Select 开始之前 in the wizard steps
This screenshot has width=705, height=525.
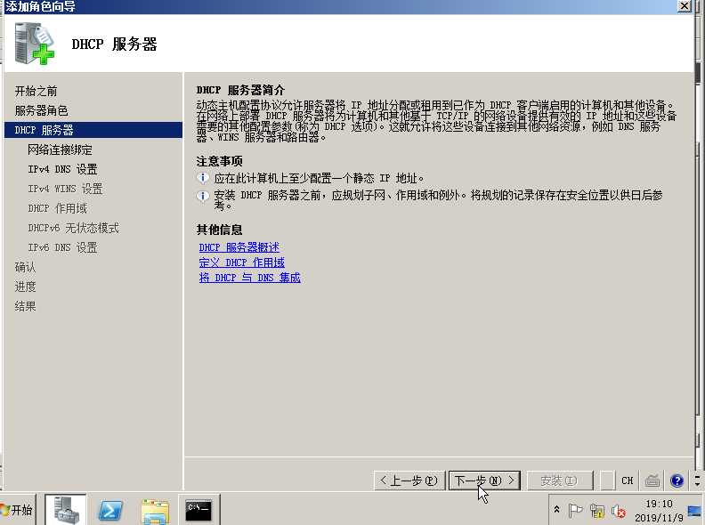[36, 92]
